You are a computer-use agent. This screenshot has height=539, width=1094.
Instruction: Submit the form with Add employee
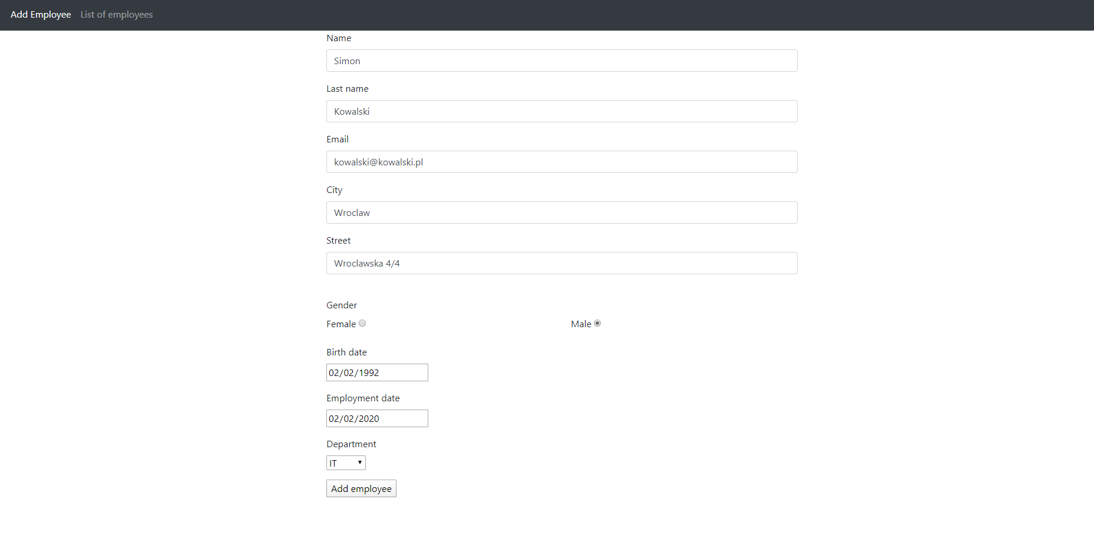coord(361,488)
